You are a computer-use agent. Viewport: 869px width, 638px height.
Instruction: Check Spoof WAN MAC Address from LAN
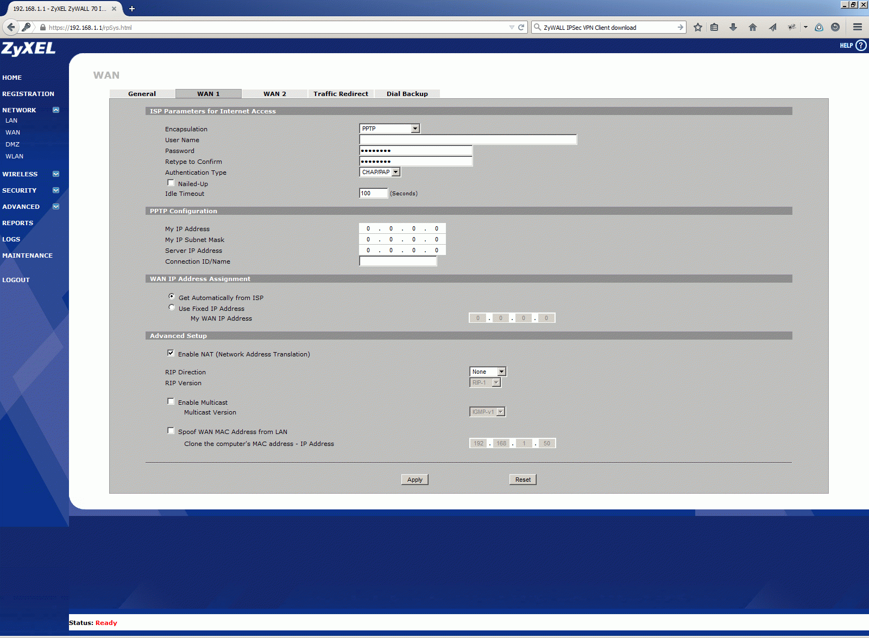(171, 431)
